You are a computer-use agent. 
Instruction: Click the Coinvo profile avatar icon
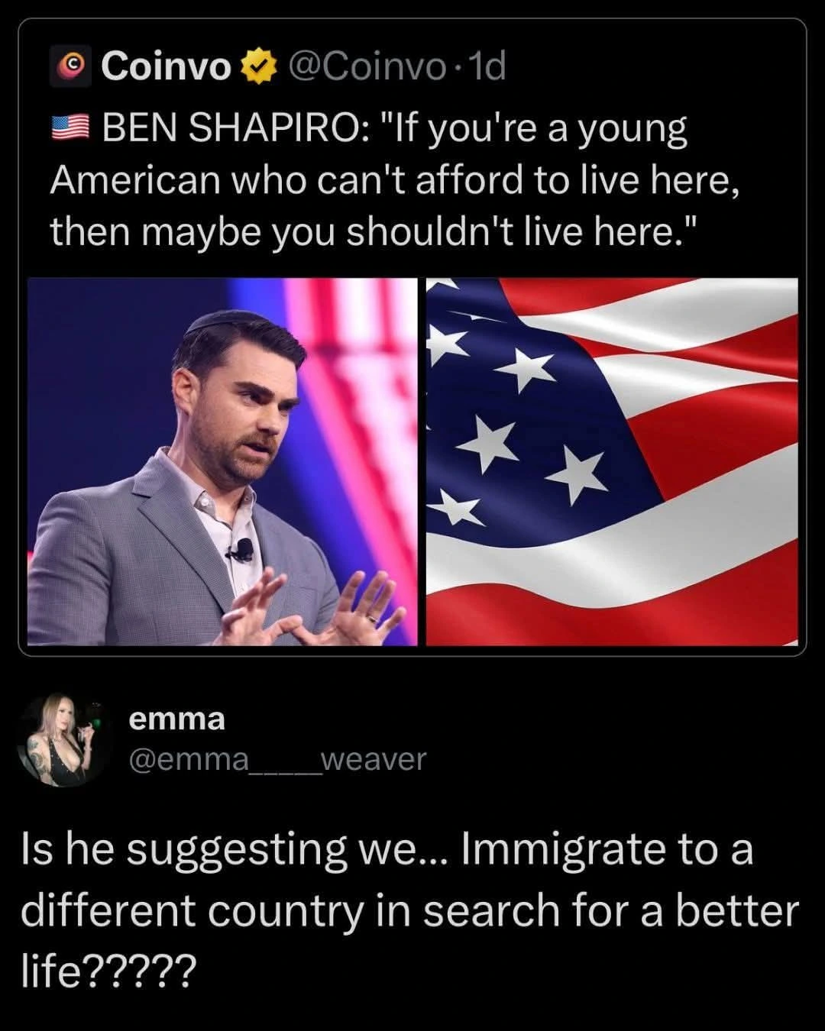point(73,67)
